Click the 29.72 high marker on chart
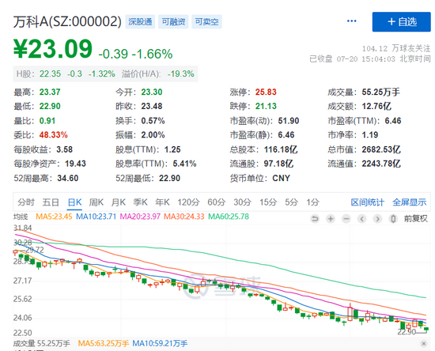The height and width of the screenshot is (351, 435). (34, 250)
